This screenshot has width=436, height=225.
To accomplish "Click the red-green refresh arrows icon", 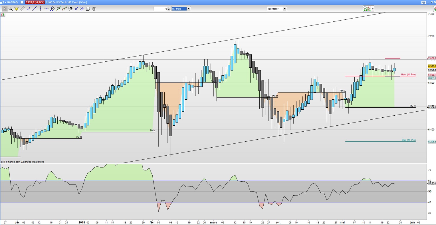I will 3,14.
